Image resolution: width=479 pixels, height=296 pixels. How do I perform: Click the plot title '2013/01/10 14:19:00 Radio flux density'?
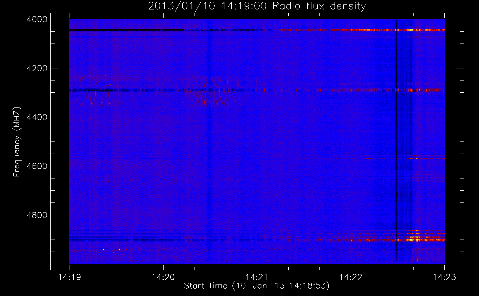click(257, 6)
